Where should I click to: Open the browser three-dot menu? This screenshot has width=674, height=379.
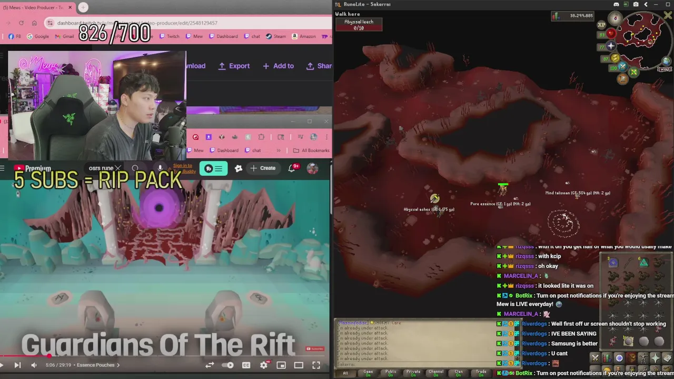(326, 137)
